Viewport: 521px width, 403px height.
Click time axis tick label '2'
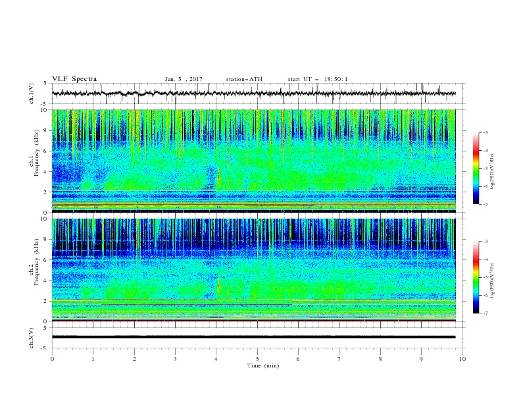(x=134, y=359)
